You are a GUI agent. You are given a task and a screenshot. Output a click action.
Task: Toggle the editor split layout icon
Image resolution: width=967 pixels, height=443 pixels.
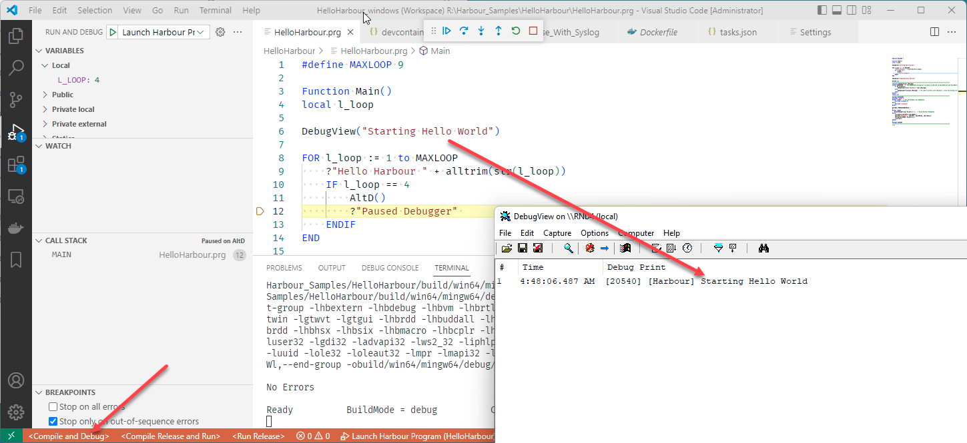(x=934, y=32)
